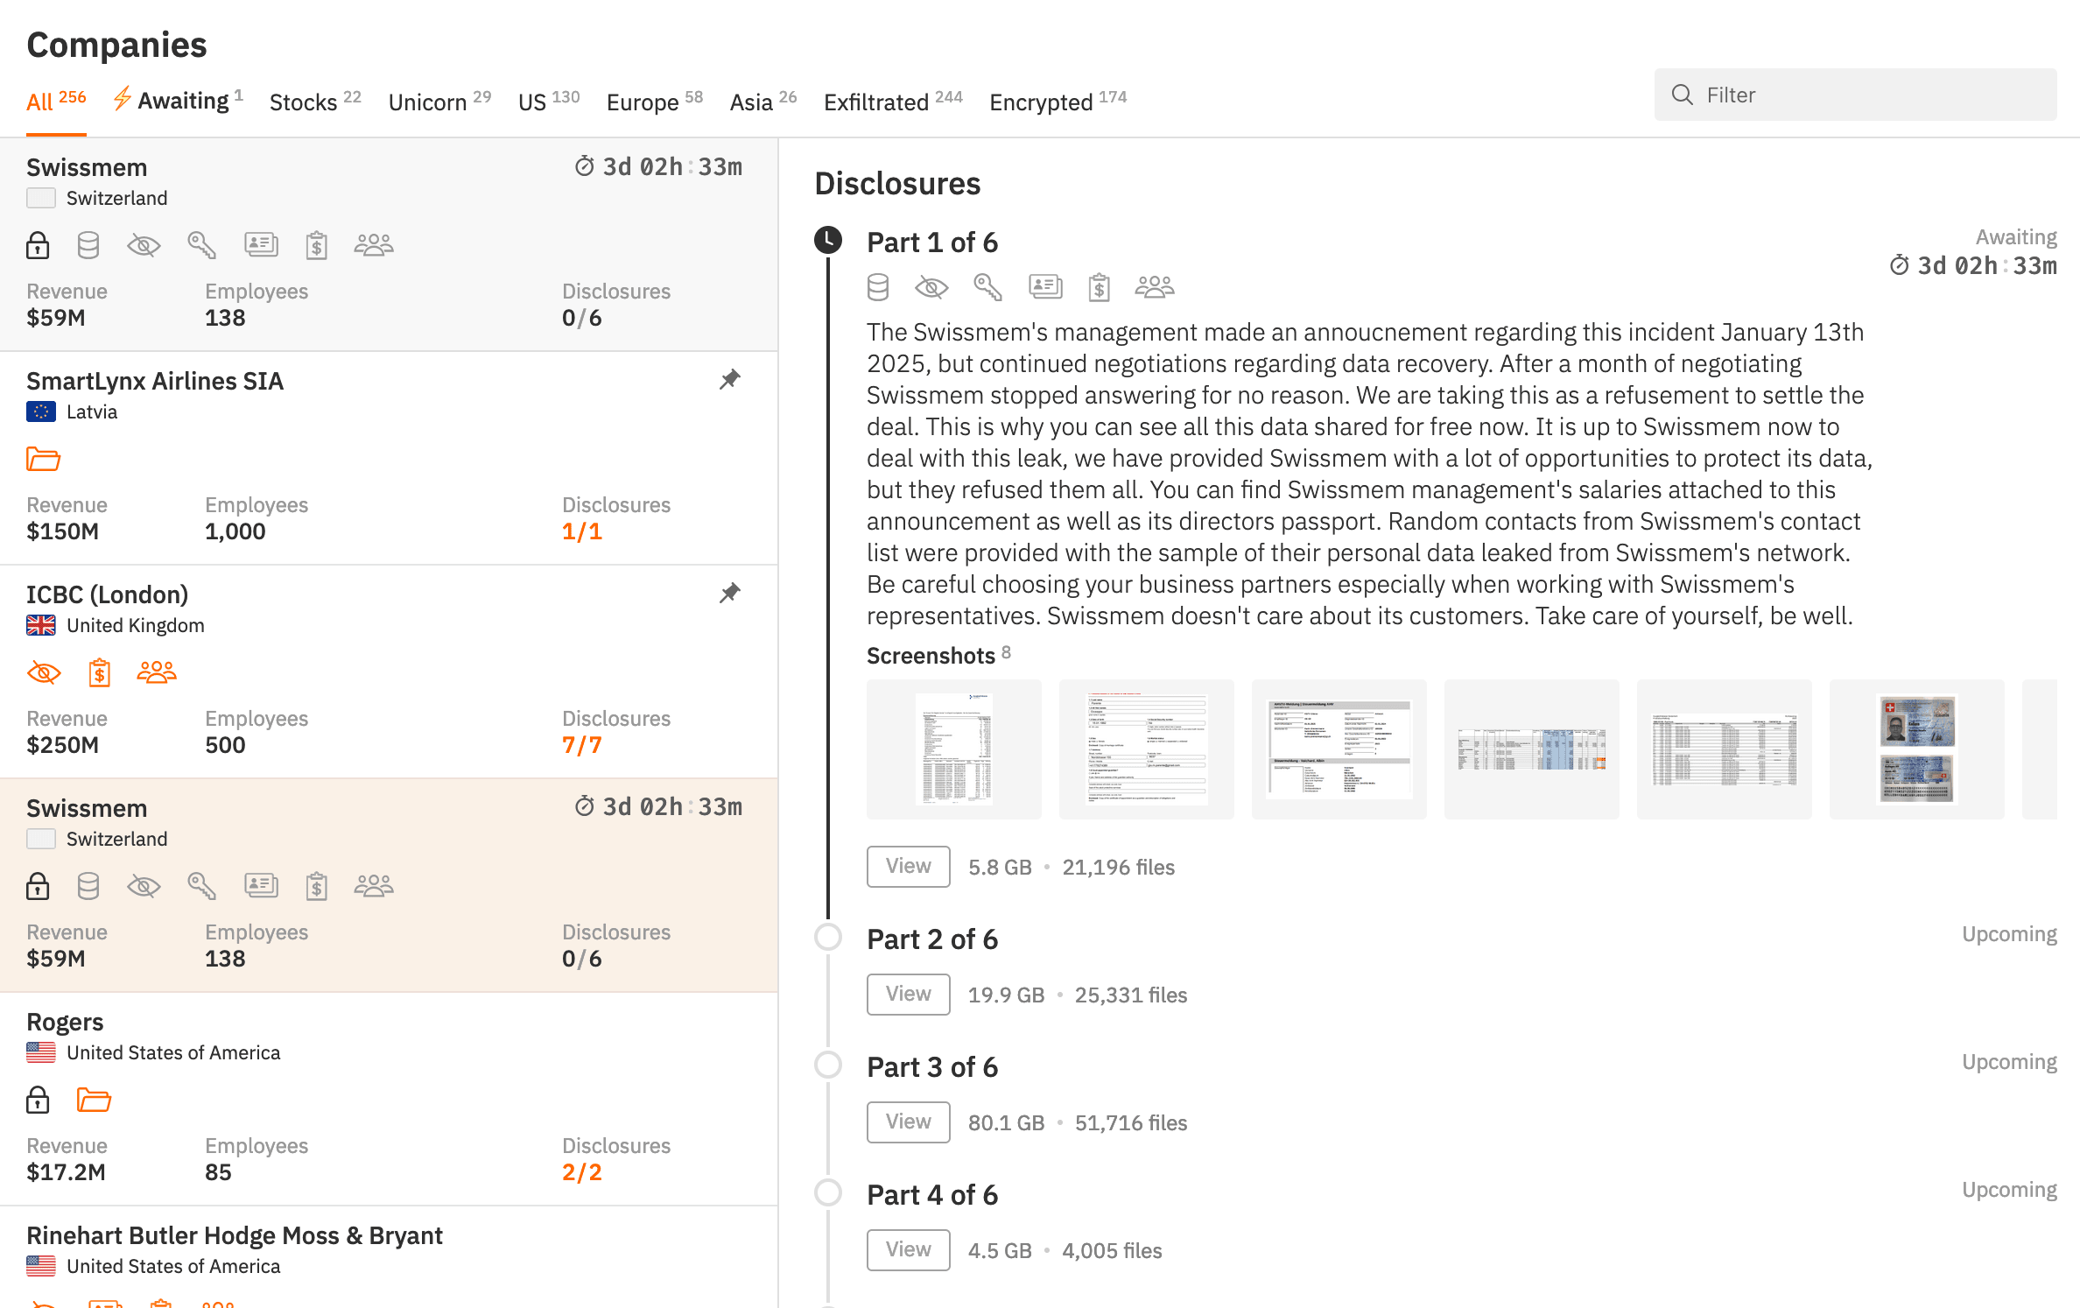This screenshot has width=2080, height=1308.
Task: Click the magnifier icon in Filter box
Action: click(1682, 95)
